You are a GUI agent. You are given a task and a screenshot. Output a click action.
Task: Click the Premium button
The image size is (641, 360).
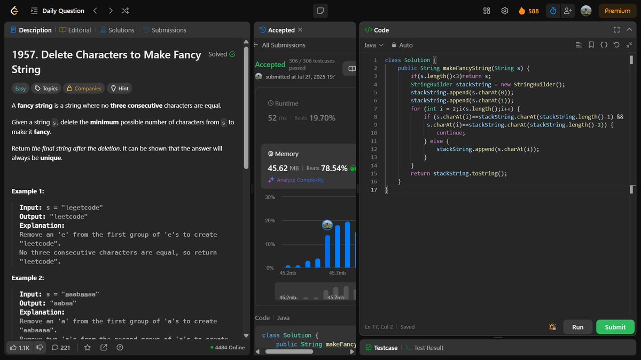pyautogui.click(x=617, y=11)
